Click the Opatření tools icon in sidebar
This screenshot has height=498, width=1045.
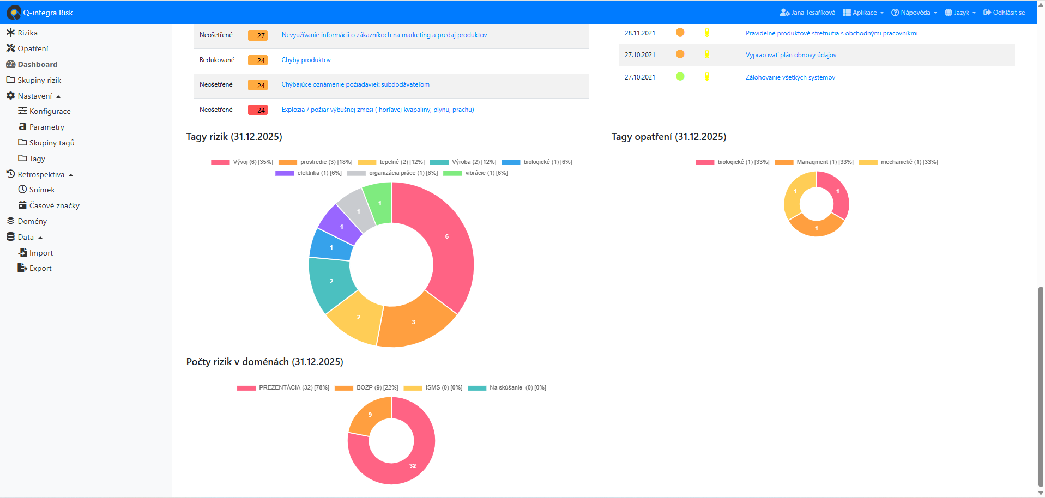(x=10, y=48)
